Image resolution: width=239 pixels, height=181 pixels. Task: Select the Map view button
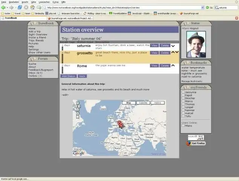129,103
